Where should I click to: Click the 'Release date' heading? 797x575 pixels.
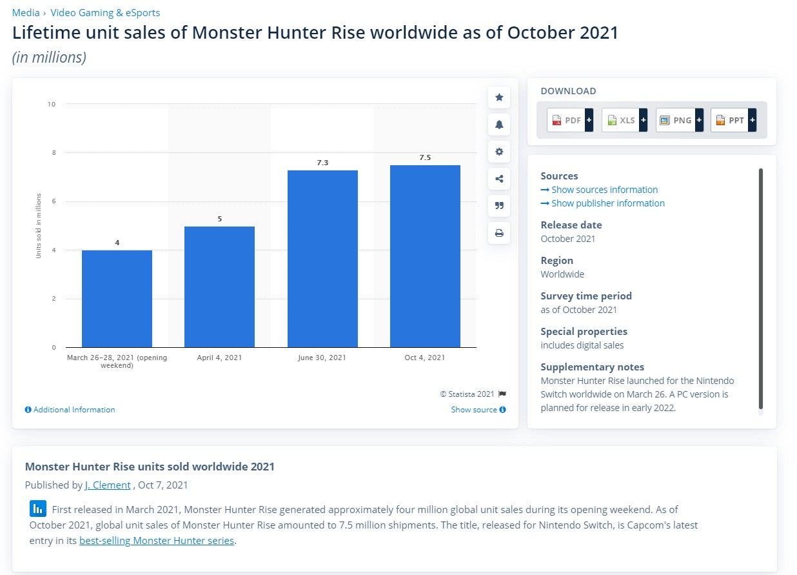coord(571,225)
